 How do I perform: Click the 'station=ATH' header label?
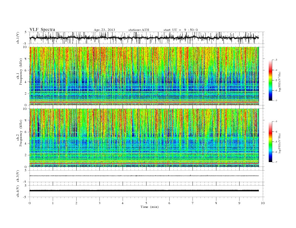[x=139, y=30]
